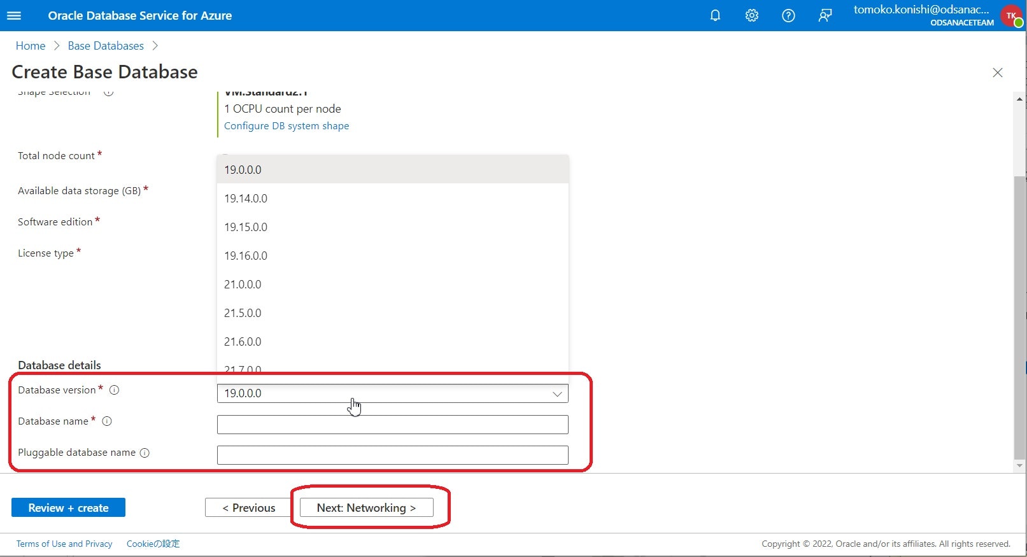The image size is (1027, 557).
Task: Open user account avatar TK
Action: (1011, 16)
